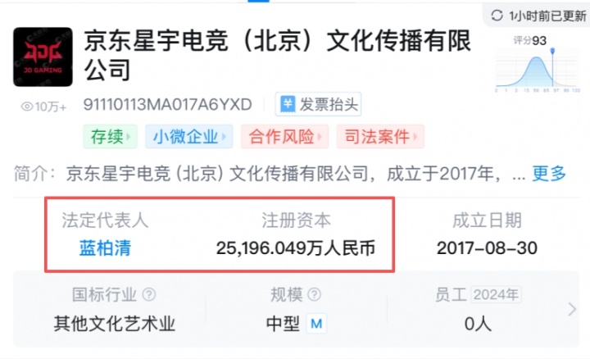Click the blue M size badge
The height and width of the screenshot is (359, 590).
(316, 323)
